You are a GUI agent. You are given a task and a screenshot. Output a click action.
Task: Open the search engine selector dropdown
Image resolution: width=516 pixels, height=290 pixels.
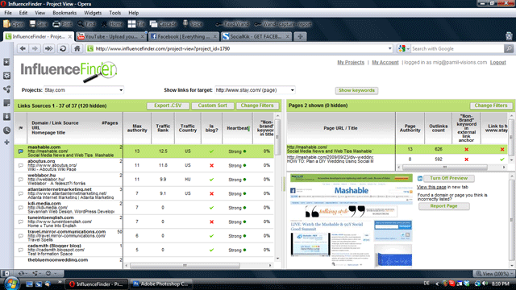pyautogui.click(x=404, y=48)
